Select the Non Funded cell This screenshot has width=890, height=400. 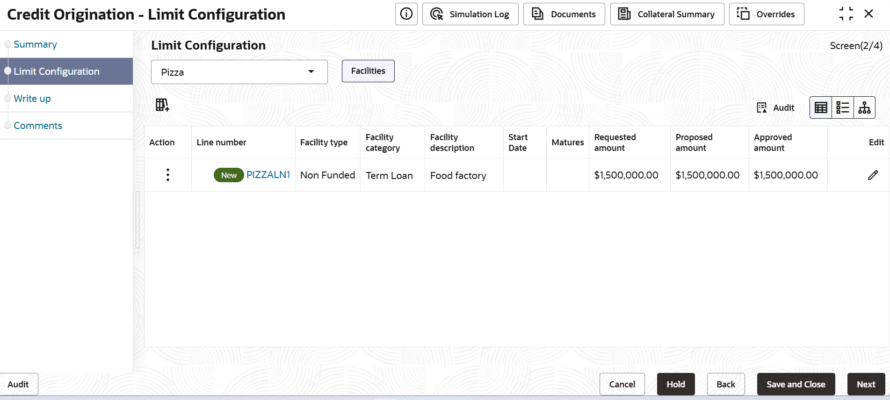(327, 175)
